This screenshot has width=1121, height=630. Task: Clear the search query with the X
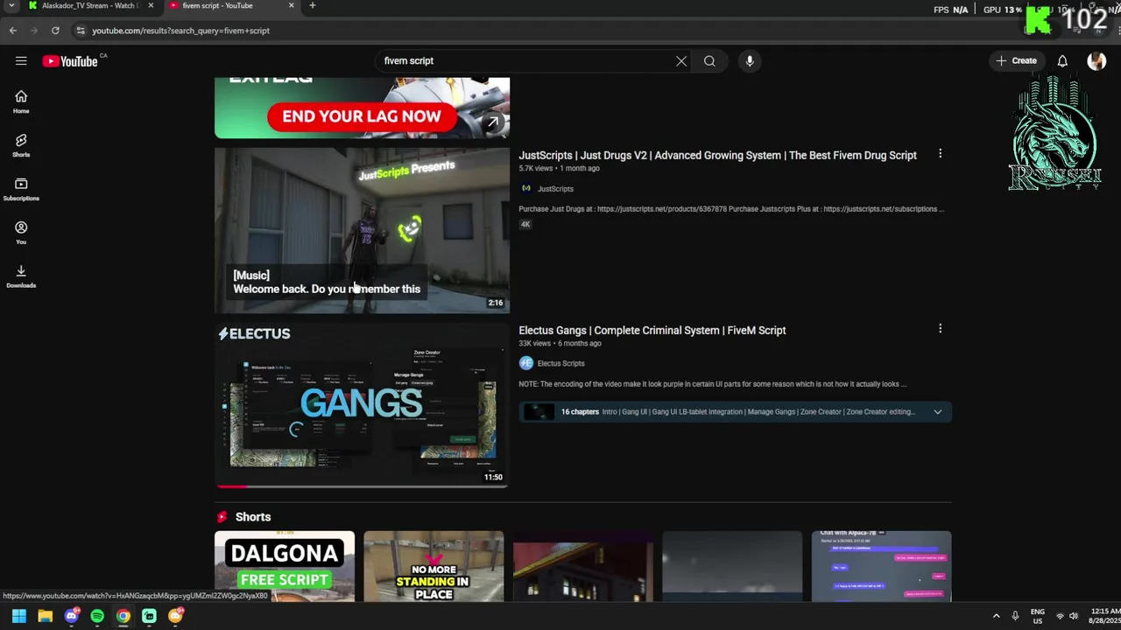click(x=681, y=61)
